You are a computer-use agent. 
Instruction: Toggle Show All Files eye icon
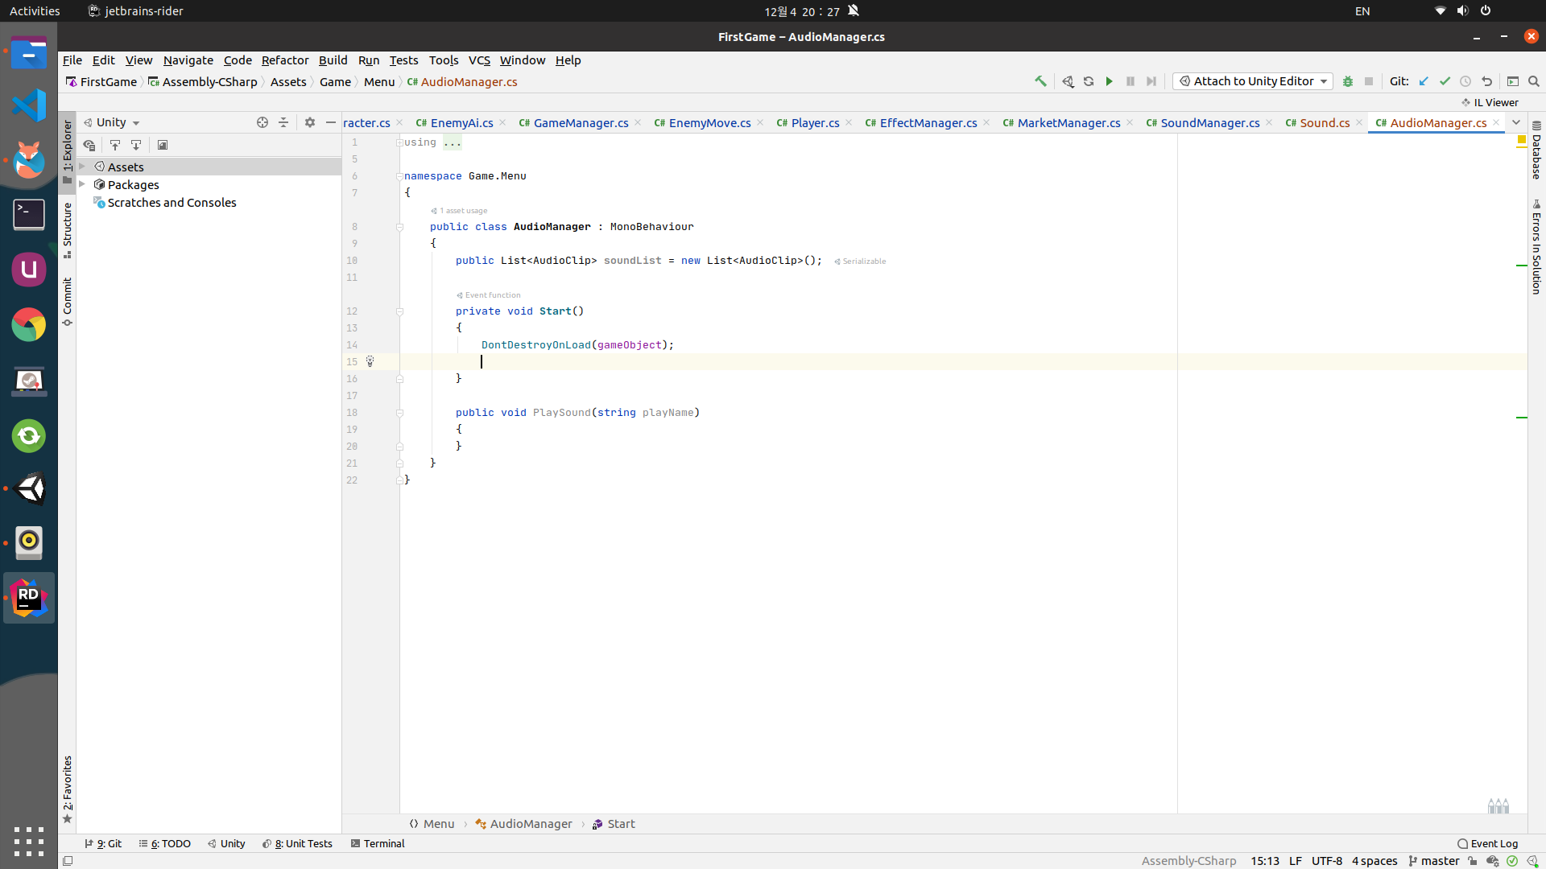[x=89, y=145]
